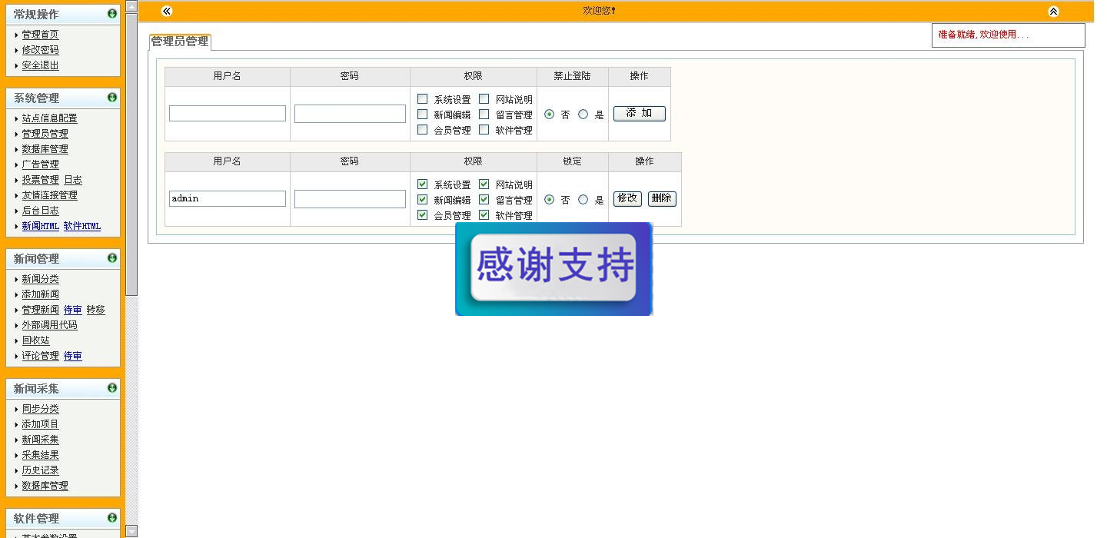Image resolution: width=1107 pixels, height=538 pixels.
Task: Collapse the top banner with the double-up arrow
Action: point(1053,12)
